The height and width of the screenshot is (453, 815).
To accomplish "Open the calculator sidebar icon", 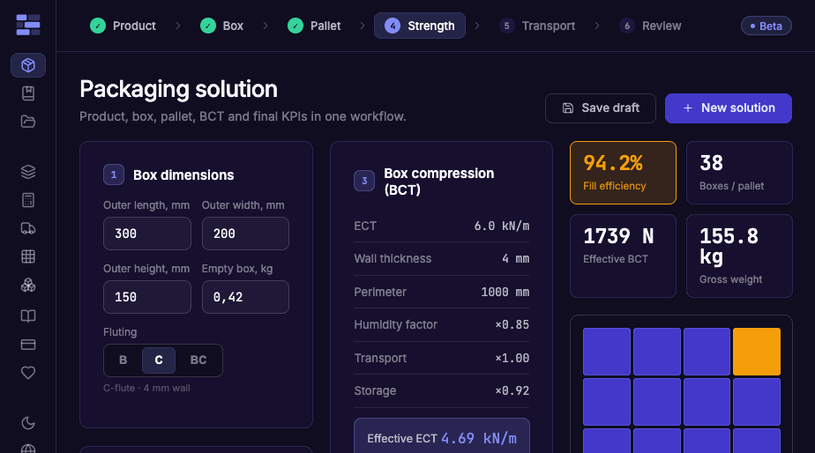I will click(28, 200).
